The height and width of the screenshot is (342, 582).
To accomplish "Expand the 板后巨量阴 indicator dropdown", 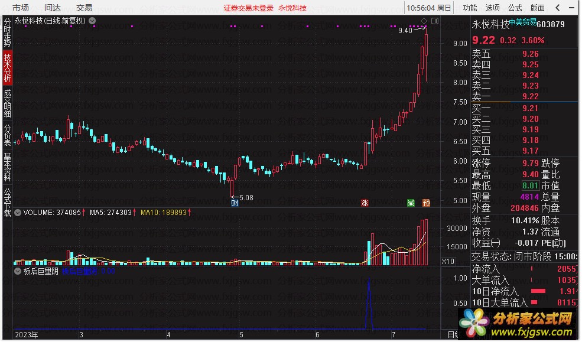I will coord(18,272).
